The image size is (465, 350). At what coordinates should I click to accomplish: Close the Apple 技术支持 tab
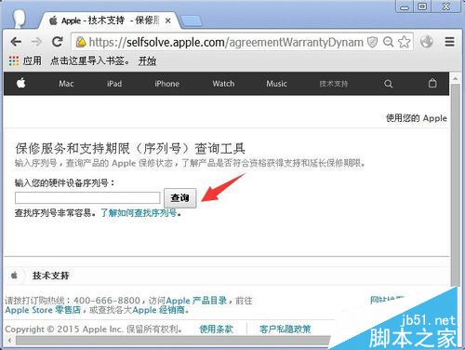click(167, 20)
